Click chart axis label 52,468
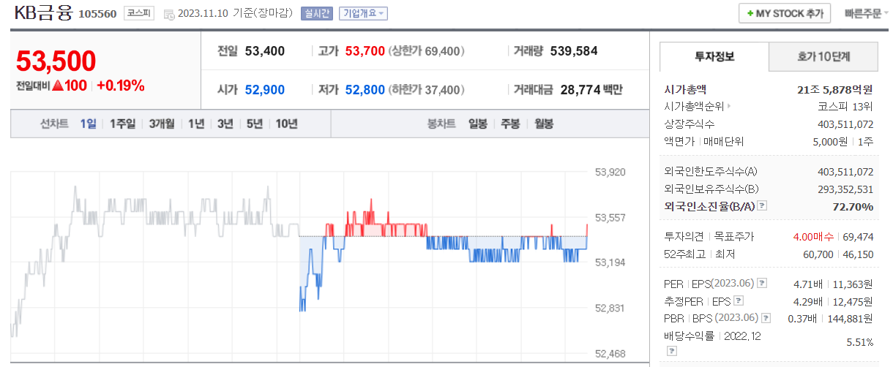This screenshot has height=367, width=893. click(x=610, y=354)
